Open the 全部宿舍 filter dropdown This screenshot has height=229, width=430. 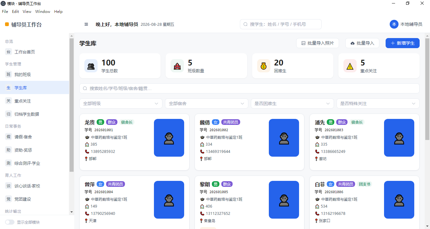[207, 103]
